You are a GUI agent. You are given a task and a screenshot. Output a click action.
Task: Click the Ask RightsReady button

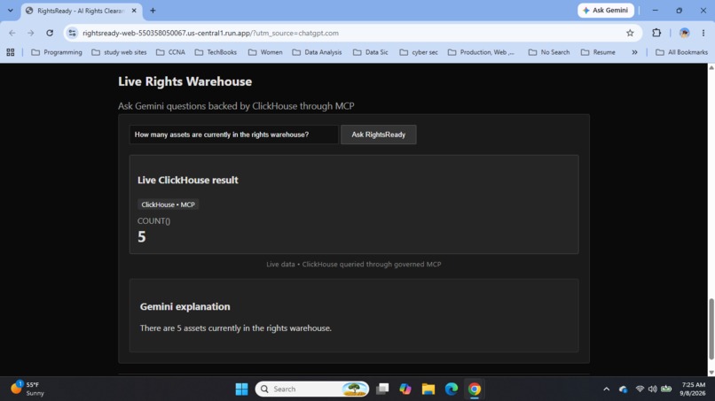[x=378, y=135]
